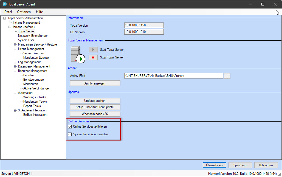282x177 pixels.
Task: Save settings with the Speichern button
Action: pos(240,165)
